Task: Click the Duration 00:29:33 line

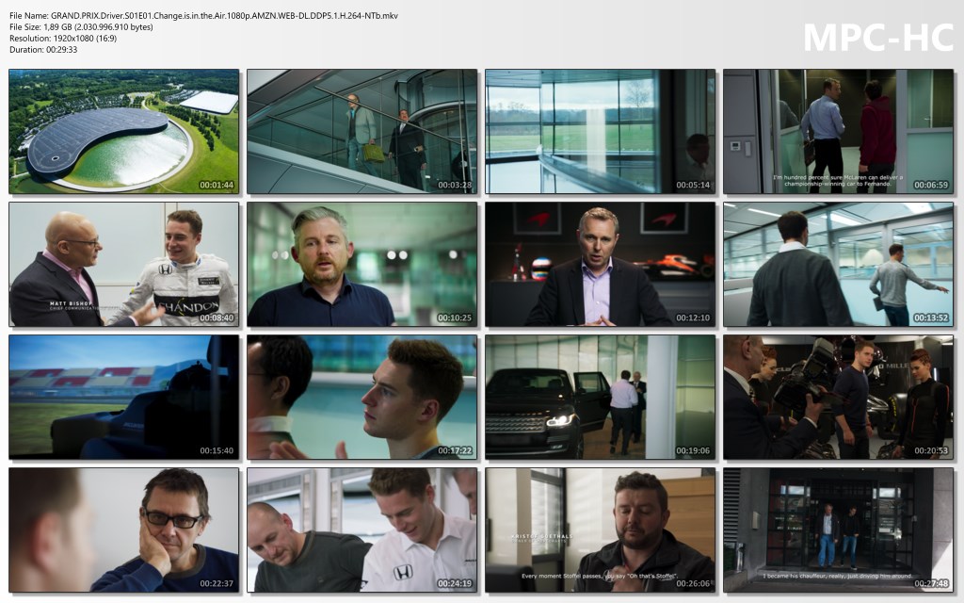Action: click(x=43, y=50)
